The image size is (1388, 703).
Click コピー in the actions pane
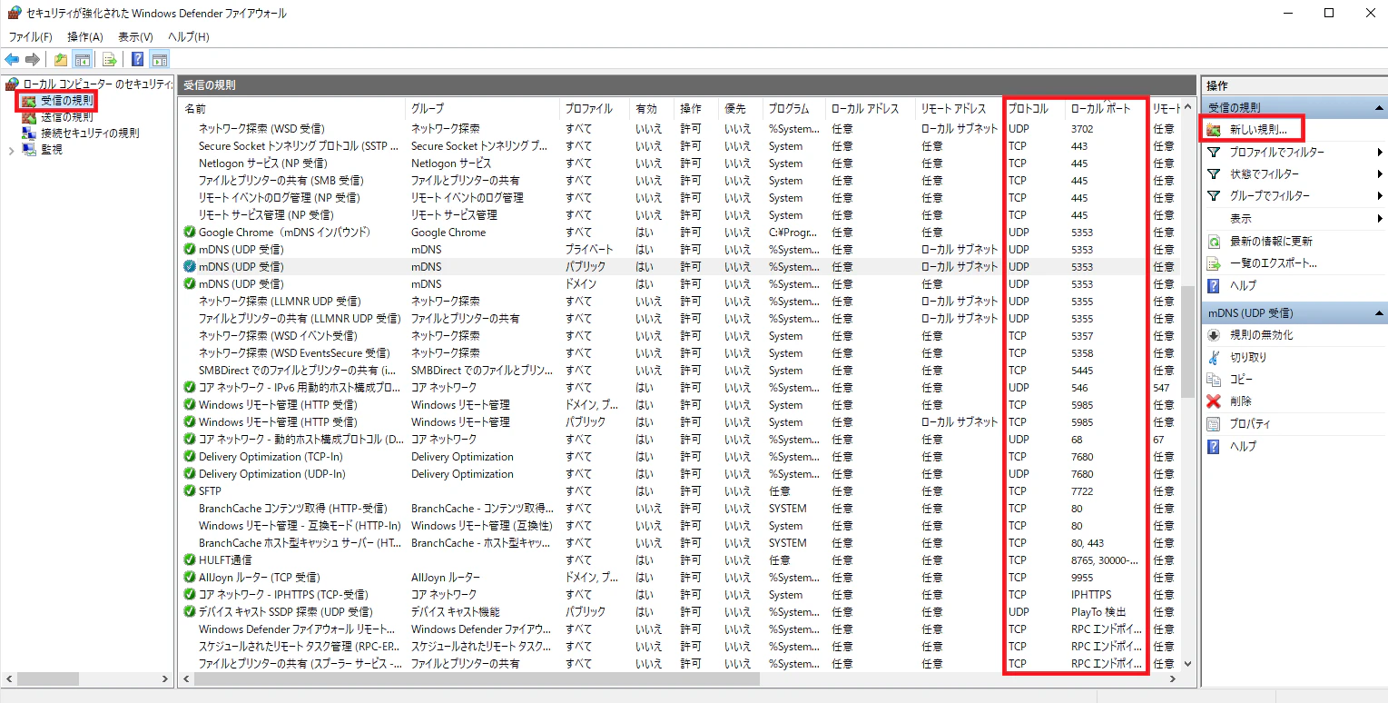tap(1241, 380)
